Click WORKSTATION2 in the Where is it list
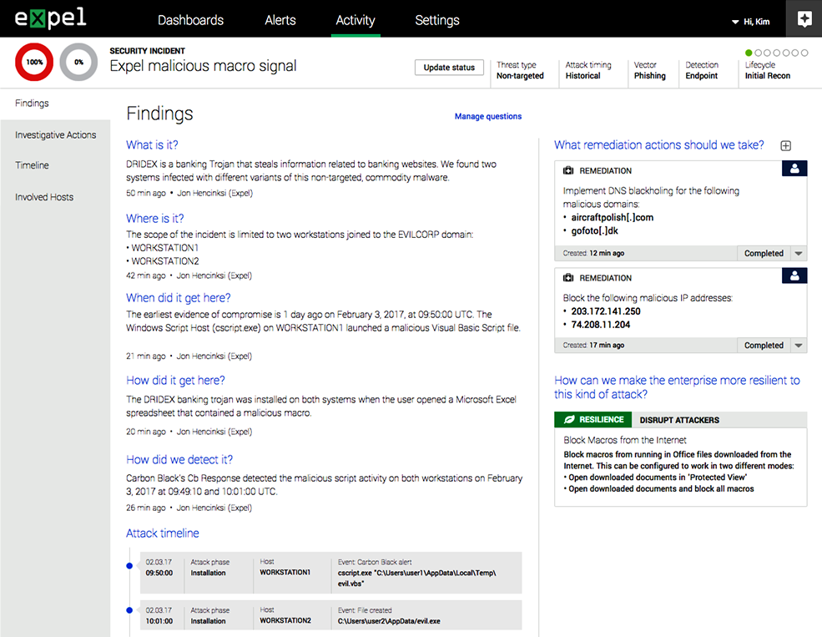The width and height of the screenshot is (822, 637). coord(165,261)
